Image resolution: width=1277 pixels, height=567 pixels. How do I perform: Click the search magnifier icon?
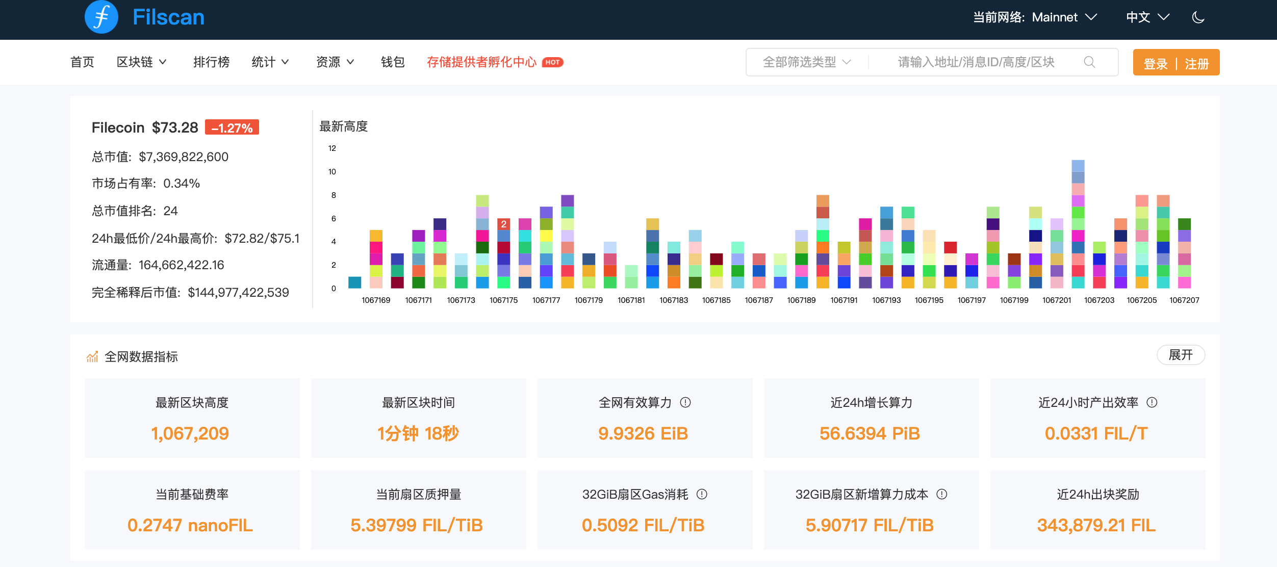(1089, 62)
